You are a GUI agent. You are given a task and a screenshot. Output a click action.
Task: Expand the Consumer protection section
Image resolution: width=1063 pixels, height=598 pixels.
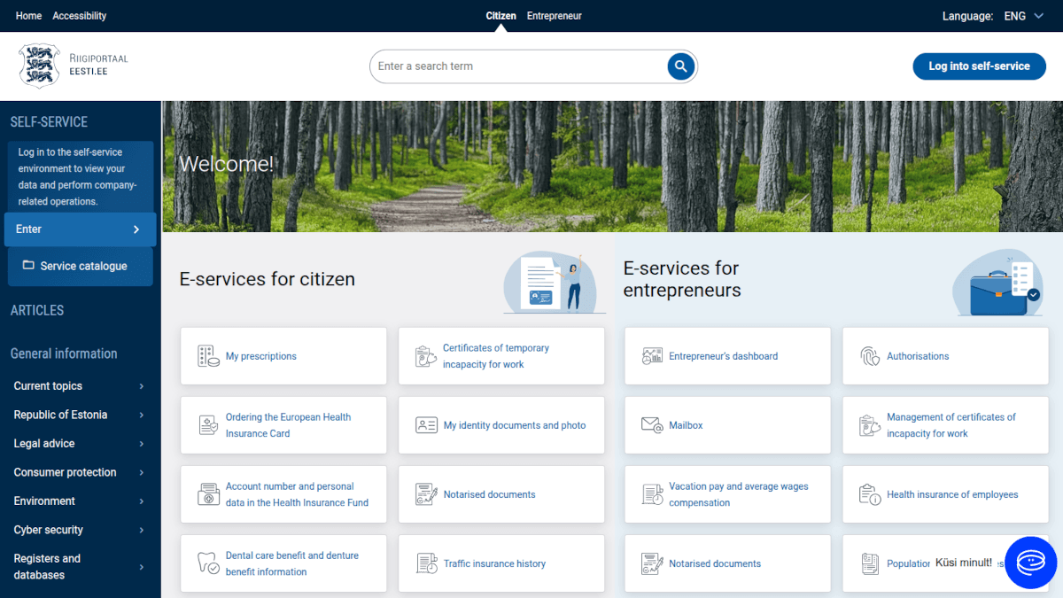pyautogui.click(x=81, y=472)
